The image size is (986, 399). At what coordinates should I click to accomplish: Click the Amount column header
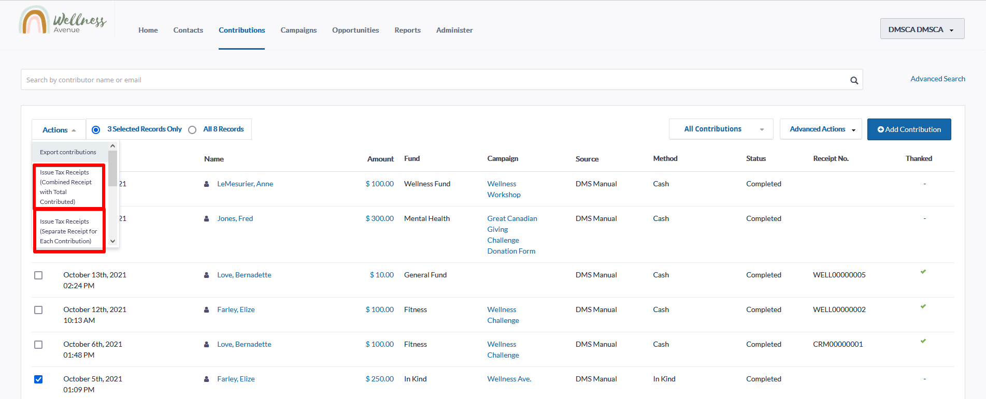[x=380, y=159]
